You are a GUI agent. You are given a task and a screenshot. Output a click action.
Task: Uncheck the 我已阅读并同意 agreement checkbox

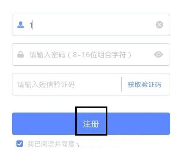click(x=19, y=144)
